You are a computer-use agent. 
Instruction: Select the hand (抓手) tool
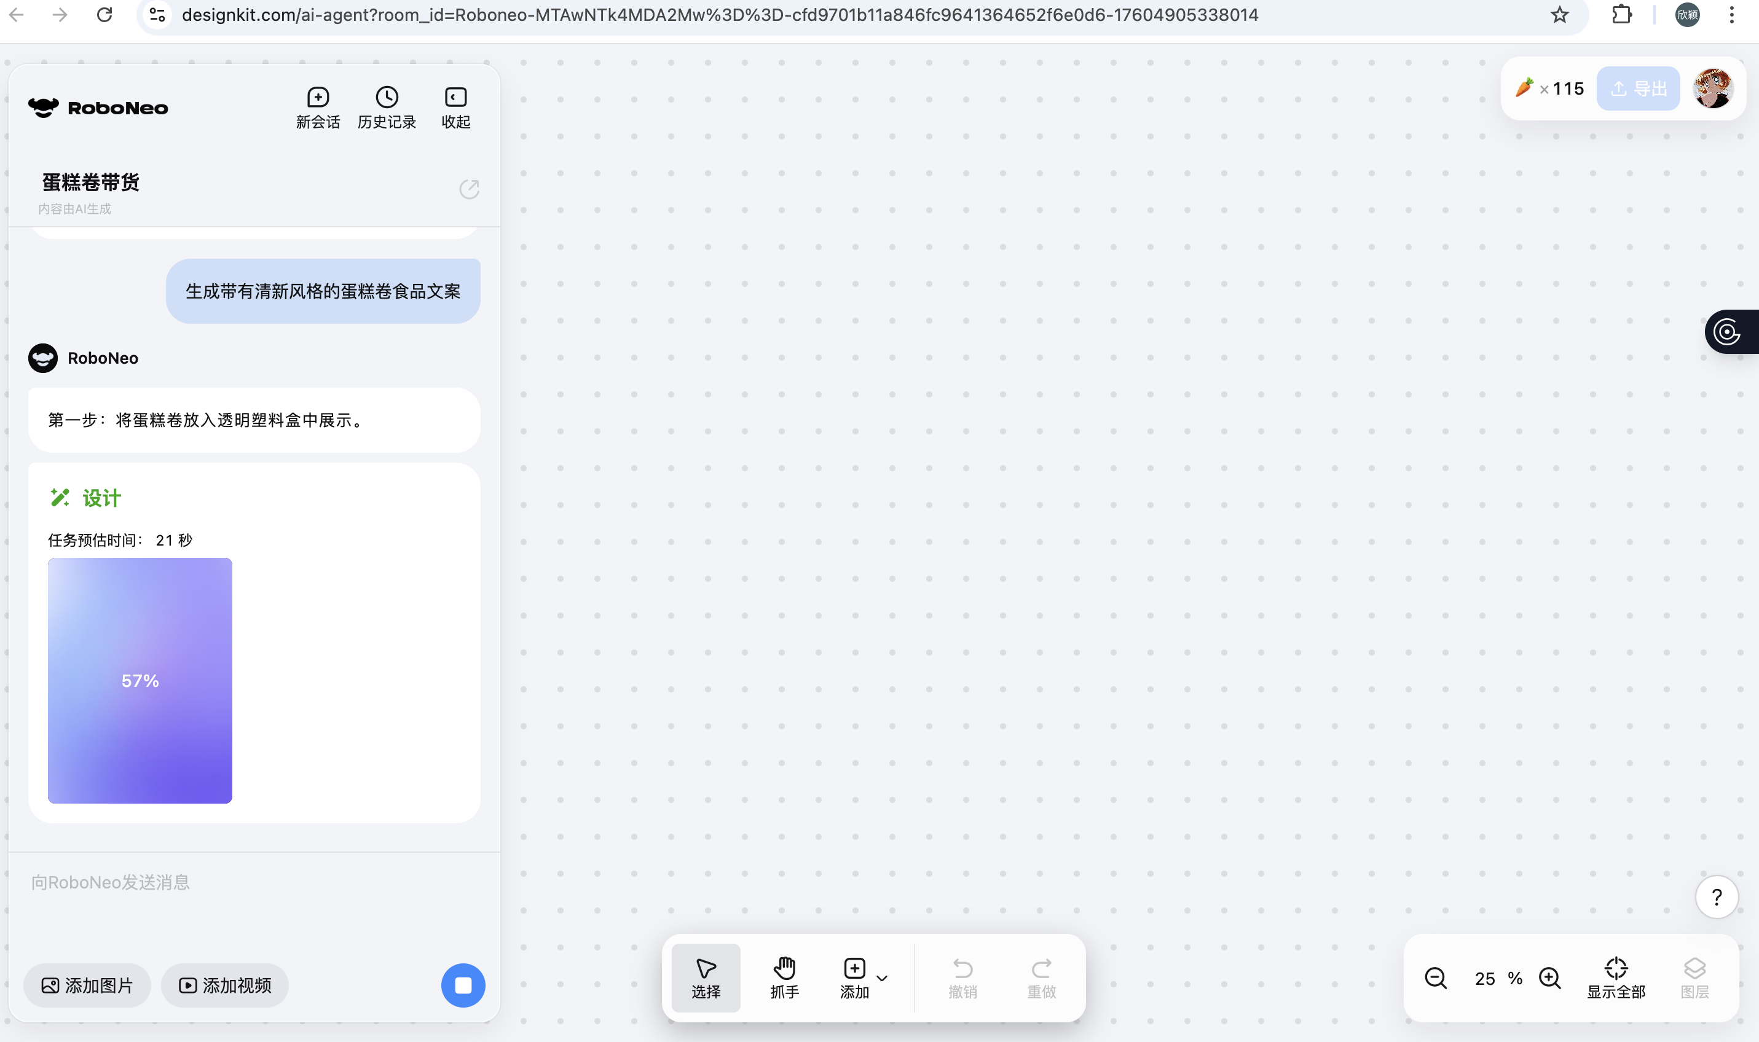pyautogui.click(x=784, y=977)
